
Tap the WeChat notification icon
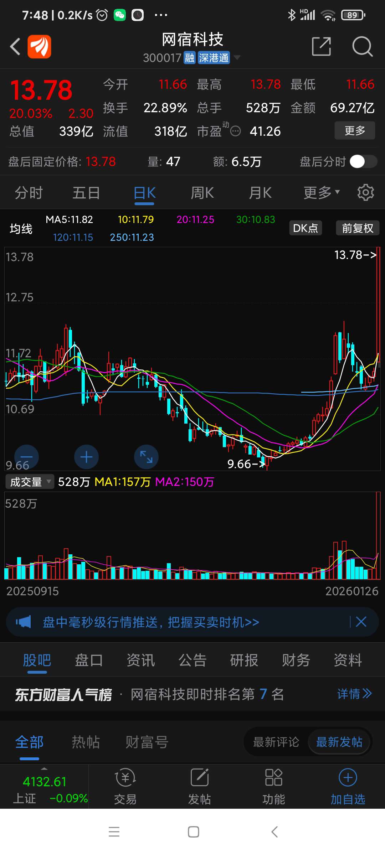pos(120,15)
